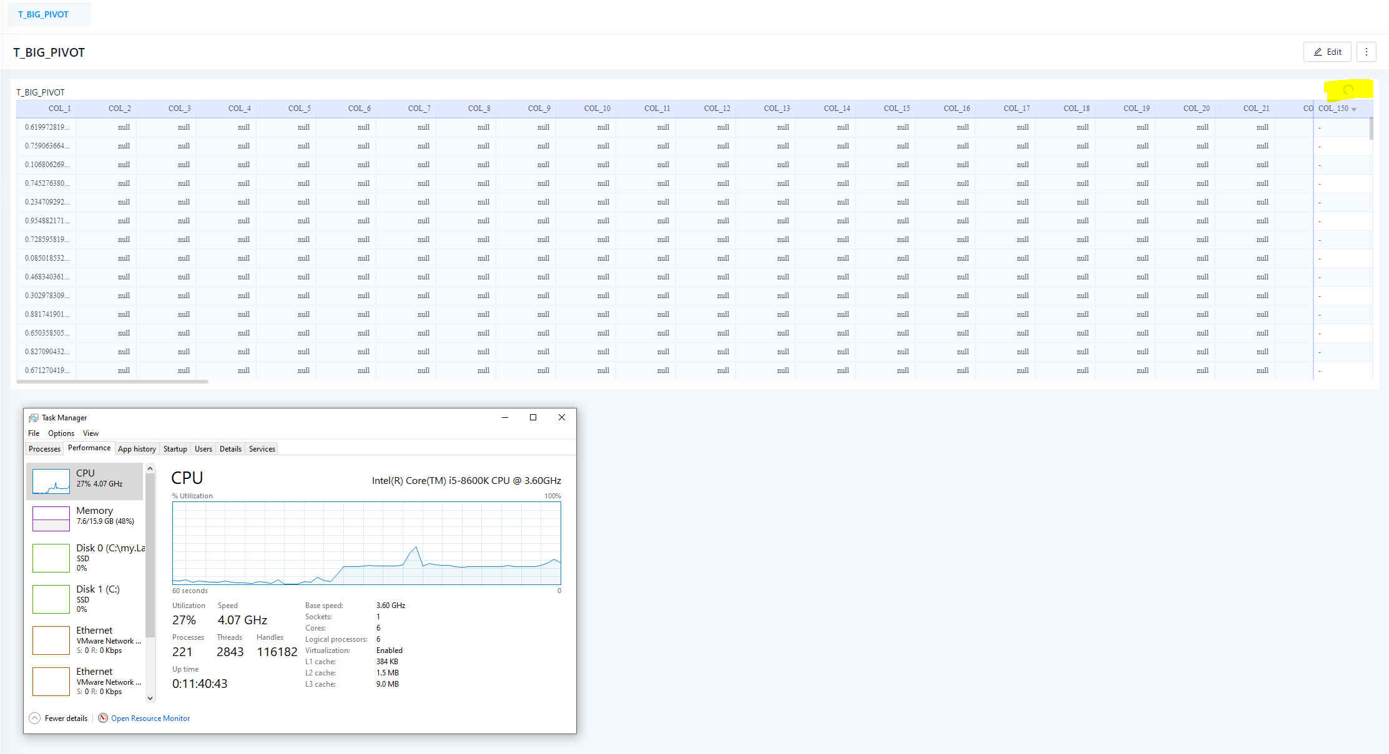Click the Task Manager titlebar app icon
The height and width of the screenshot is (754, 1389).
32,417
